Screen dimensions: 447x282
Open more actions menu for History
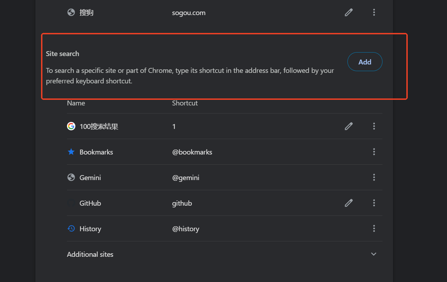pyautogui.click(x=374, y=228)
